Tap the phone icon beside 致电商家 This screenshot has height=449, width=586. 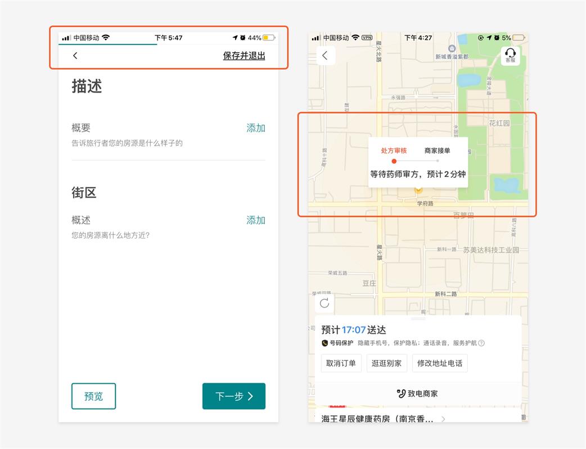coord(400,393)
